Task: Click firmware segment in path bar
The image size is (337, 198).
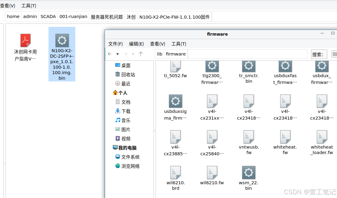Action: 176,54
